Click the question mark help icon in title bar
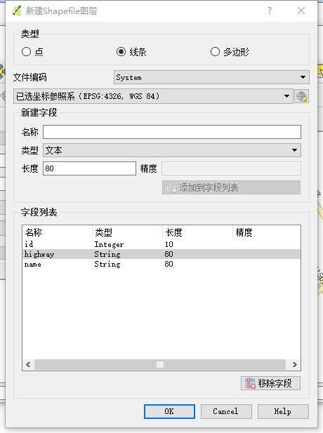 coord(270,11)
